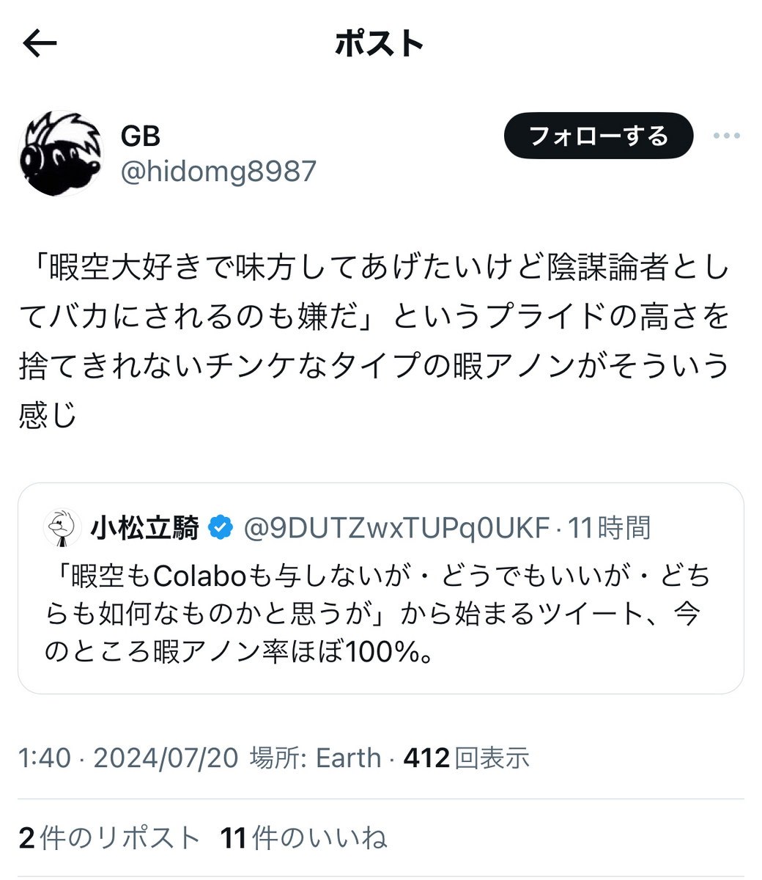762x880 pixels.
Task: Go back using the left arrow
Action: tap(40, 44)
